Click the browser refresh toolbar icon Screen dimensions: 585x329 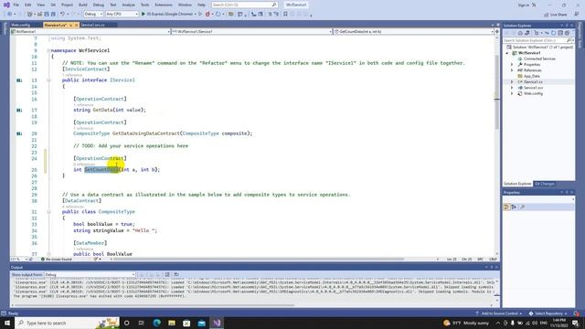pyautogui.click(x=218, y=15)
